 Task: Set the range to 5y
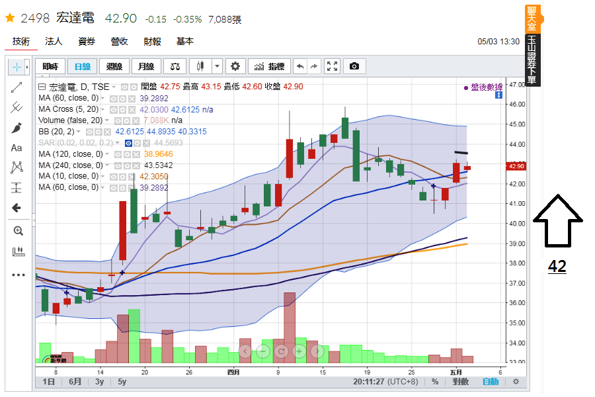(x=122, y=381)
